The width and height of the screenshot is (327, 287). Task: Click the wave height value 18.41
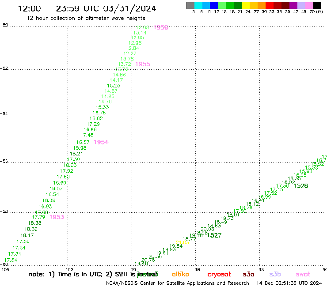click(x=258, y=200)
